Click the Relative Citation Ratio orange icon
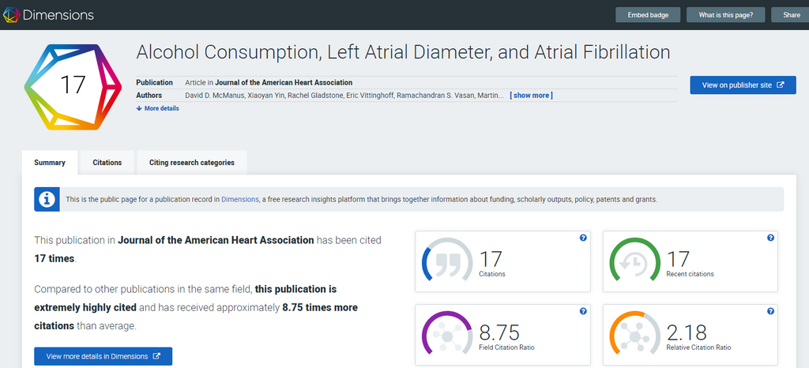 click(x=634, y=334)
